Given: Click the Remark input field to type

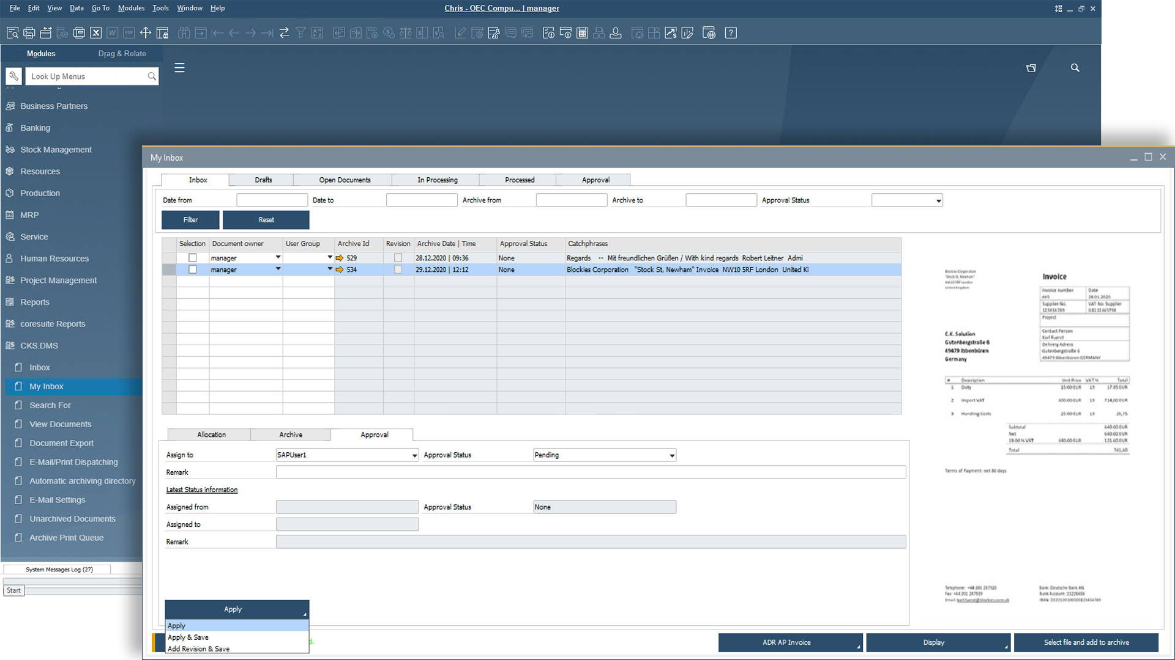Looking at the screenshot, I should point(591,472).
